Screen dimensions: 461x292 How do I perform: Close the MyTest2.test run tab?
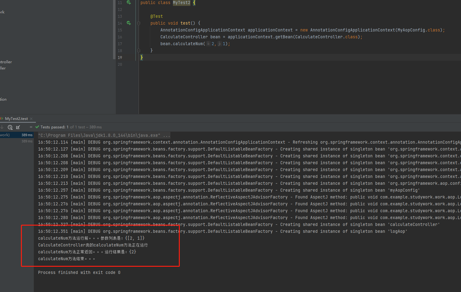pos(31,119)
